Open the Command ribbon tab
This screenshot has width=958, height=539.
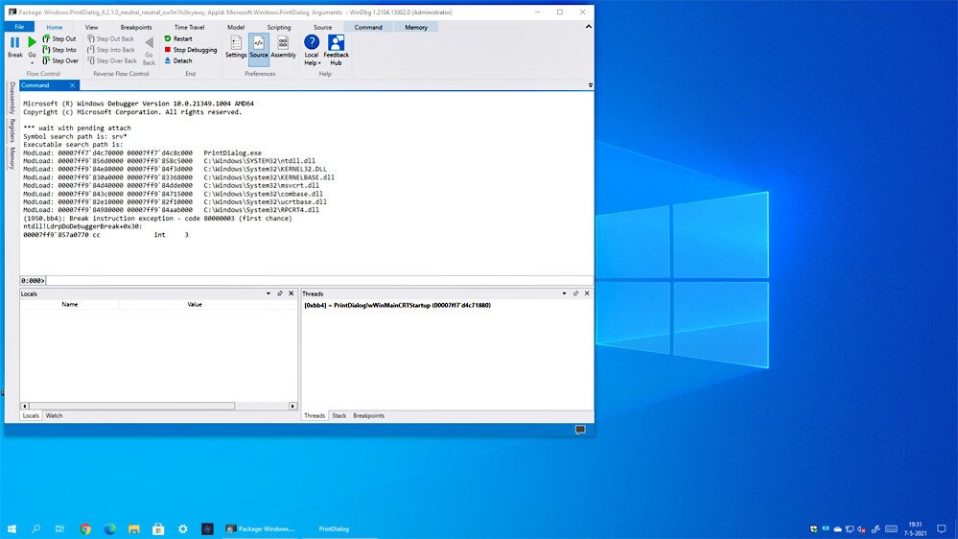tap(368, 27)
